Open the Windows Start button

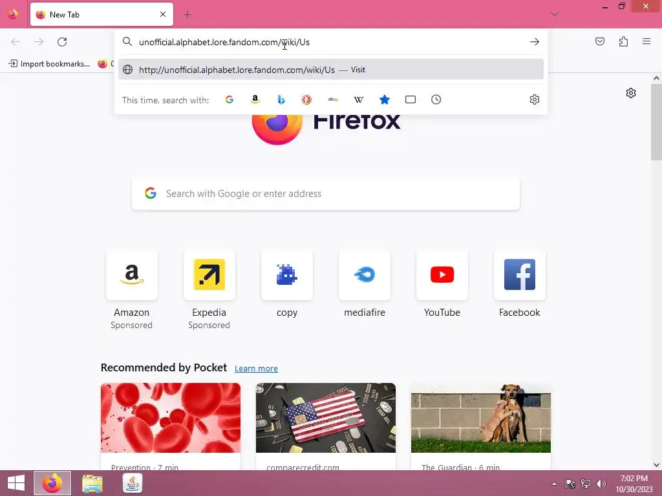(x=16, y=483)
